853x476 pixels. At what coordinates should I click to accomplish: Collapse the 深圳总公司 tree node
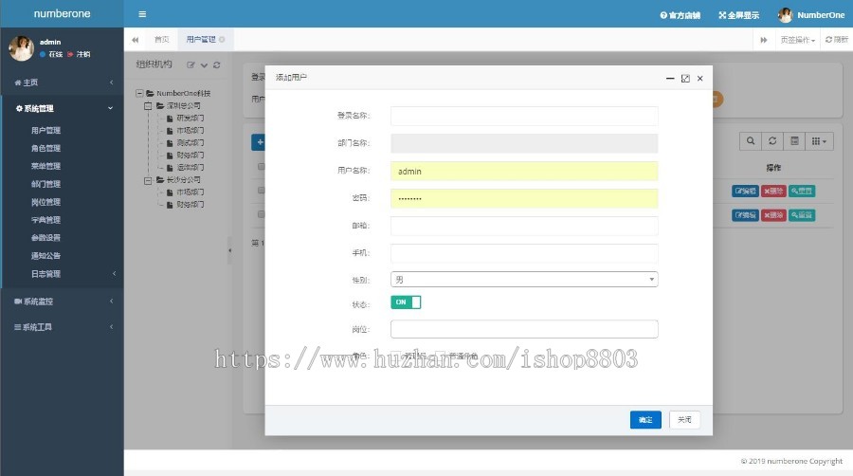(x=148, y=106)
